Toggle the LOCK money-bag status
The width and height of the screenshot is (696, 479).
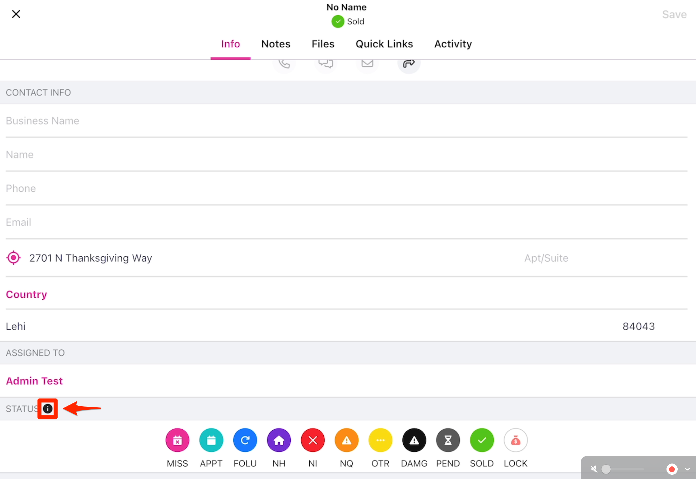click(515, 440)
